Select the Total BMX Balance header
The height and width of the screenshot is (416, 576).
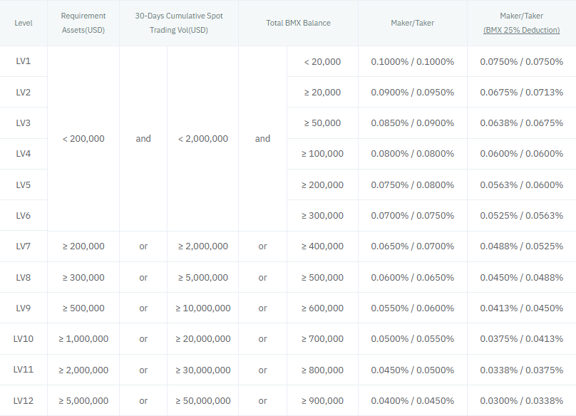299,22
